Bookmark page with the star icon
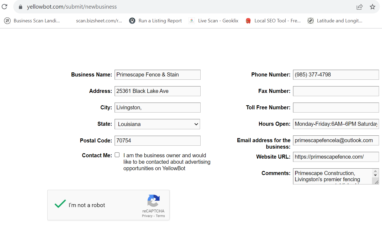The image size is (382, 234). click(373, 7)
